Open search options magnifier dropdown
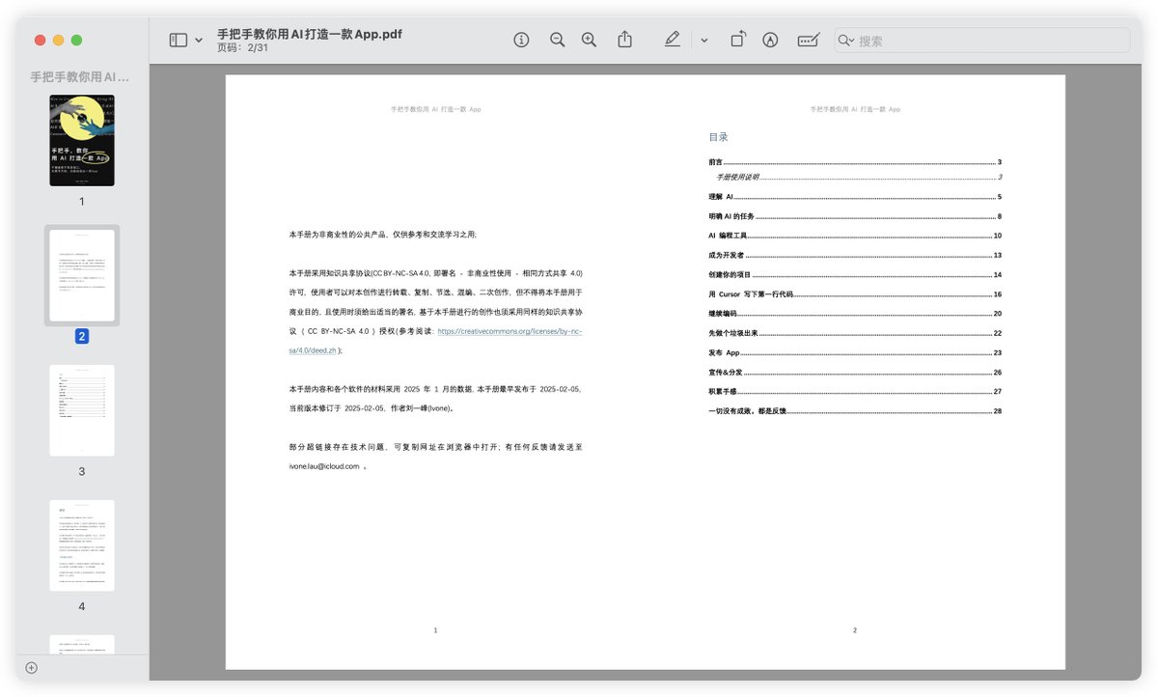Viewport: 1158px width, 697px height. coord(846,41)
